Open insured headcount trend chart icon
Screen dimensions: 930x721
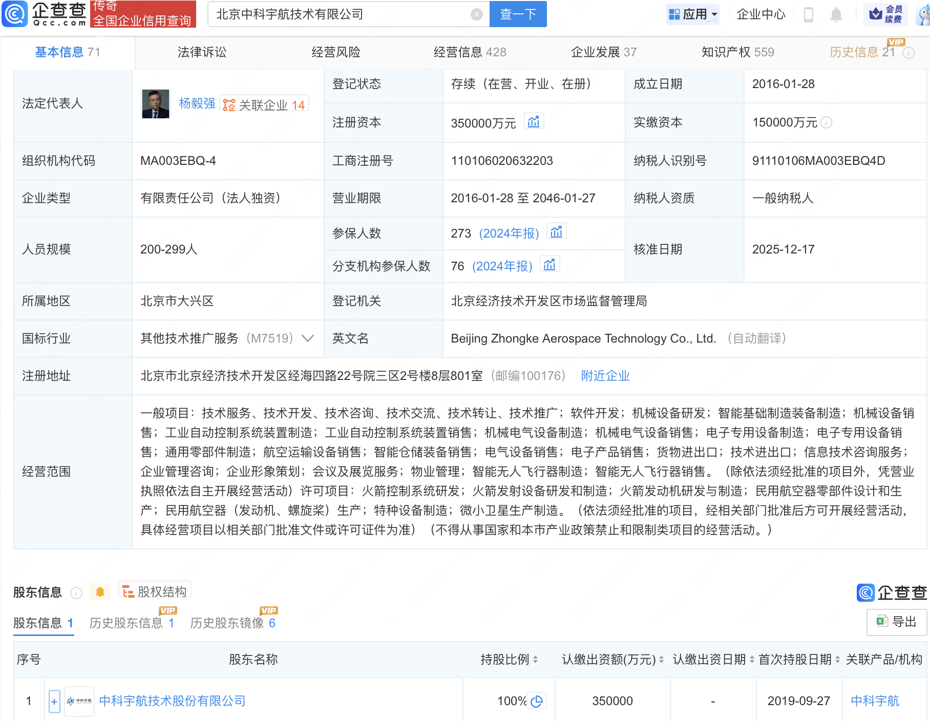[556, 232]
